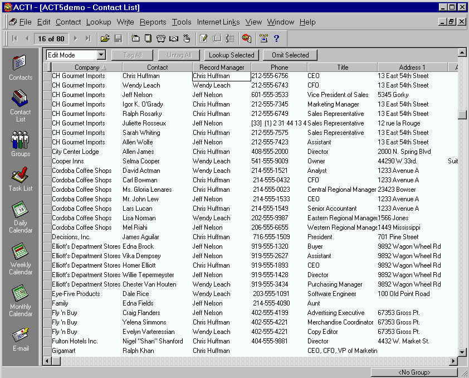469x378 pixels.
Task: Click the toolbar icon left of Help
Action: [263, 38]
